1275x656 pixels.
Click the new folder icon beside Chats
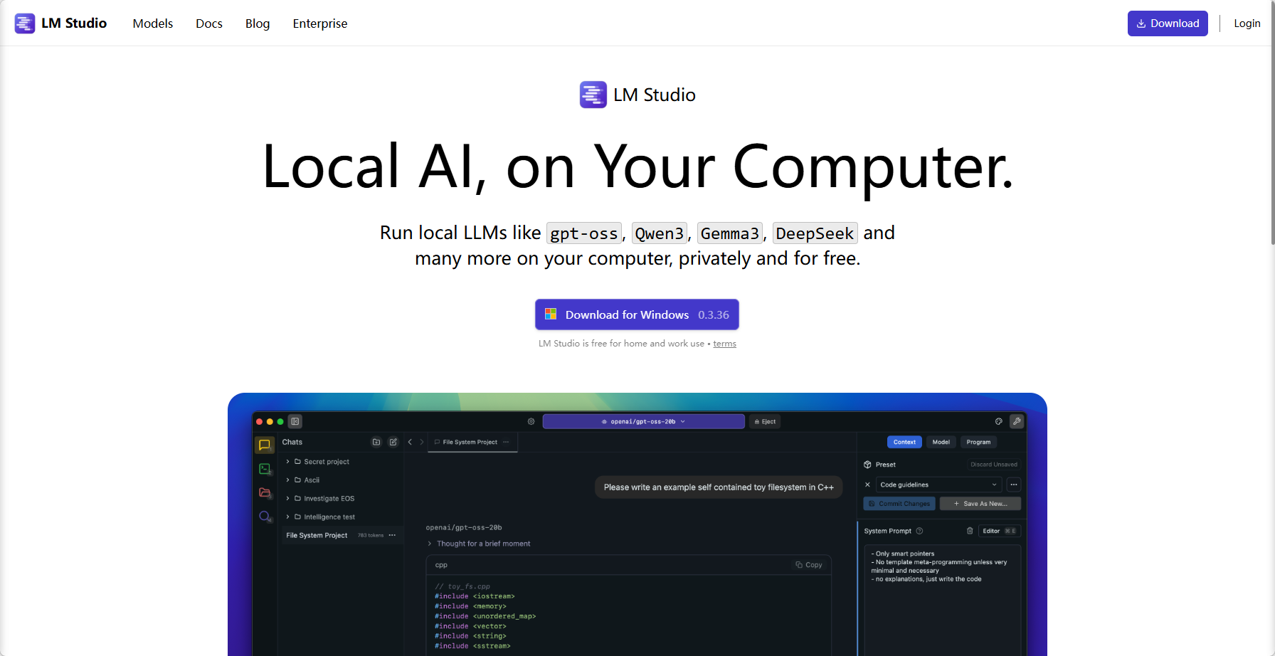pyautogui.click(x=376, y=442)
